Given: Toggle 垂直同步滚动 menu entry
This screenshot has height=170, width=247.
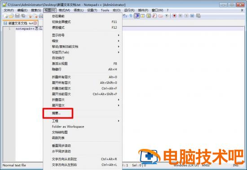Looking at the screenshot, I should tap(83, 146).
